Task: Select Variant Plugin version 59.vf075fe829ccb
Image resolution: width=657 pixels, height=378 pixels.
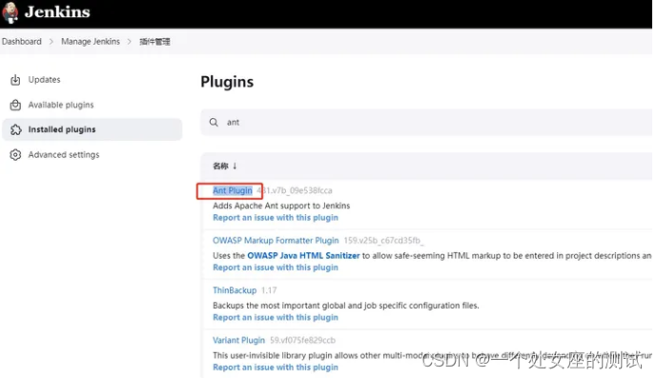Action: (303, 340)
